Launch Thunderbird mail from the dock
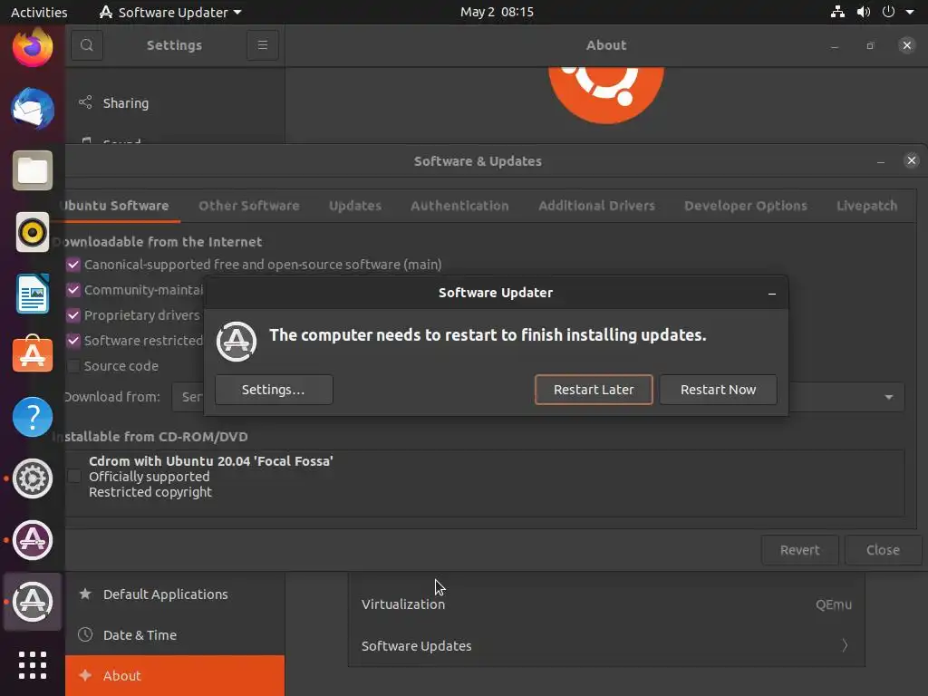The height and width of the screenshot is (696, 928). 33,109
